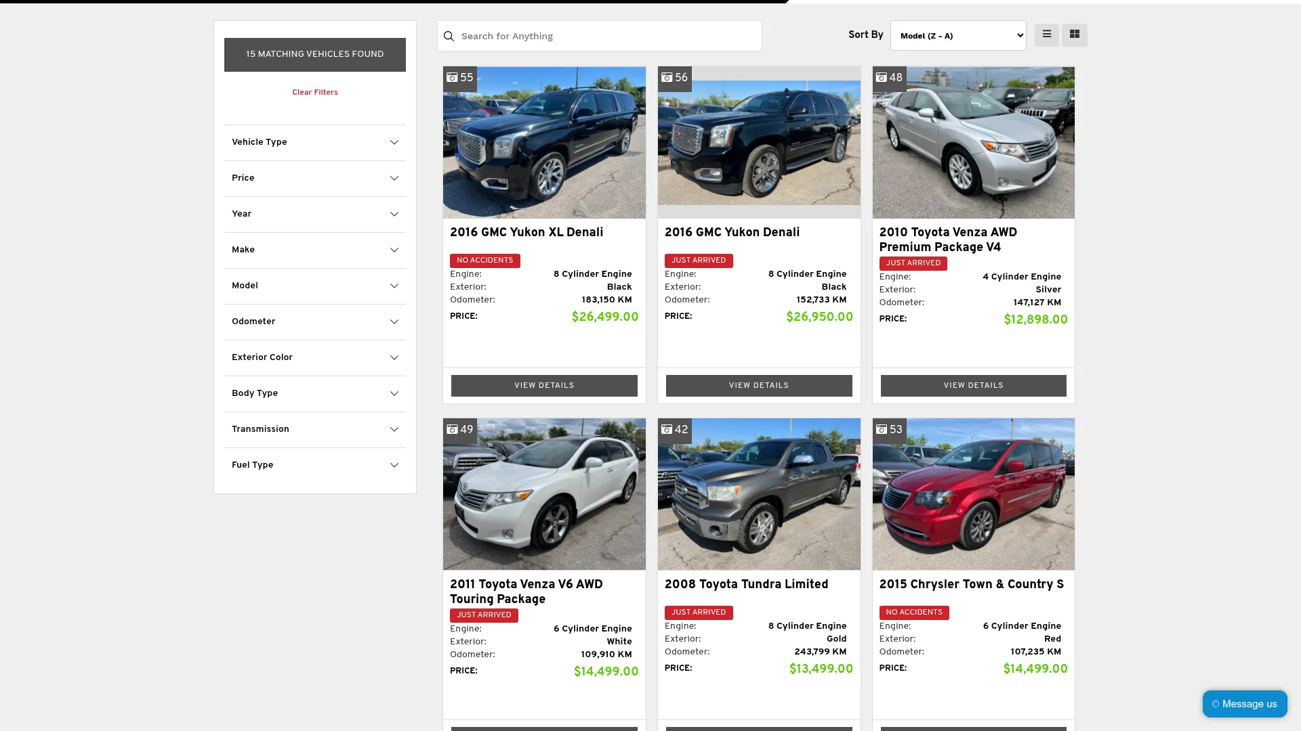Open the 2008 Toyota Tundra photo

click(x=759, y=494)
